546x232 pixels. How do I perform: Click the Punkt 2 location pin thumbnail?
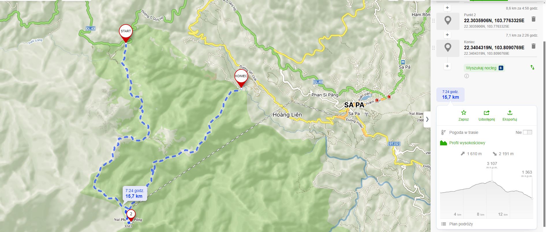[x=448, y=21]
